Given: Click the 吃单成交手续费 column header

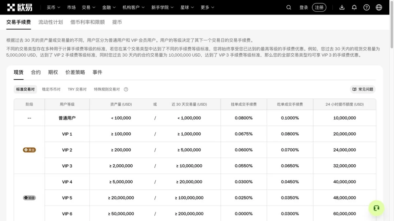Looking at the screenshot, I should [x=290, y=104].
